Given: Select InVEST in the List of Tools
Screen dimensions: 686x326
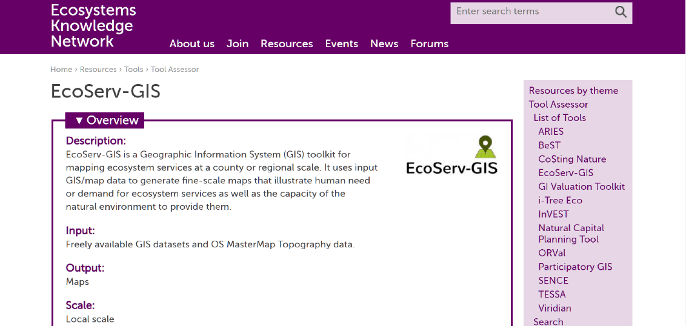Looking at the screenshot, I should 553,214.
